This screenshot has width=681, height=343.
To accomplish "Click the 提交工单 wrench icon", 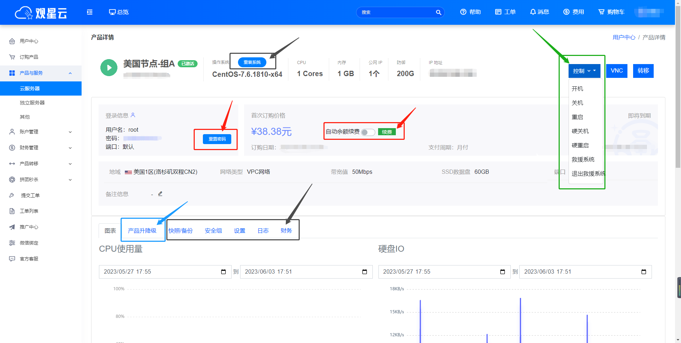I will coord(12,195).
